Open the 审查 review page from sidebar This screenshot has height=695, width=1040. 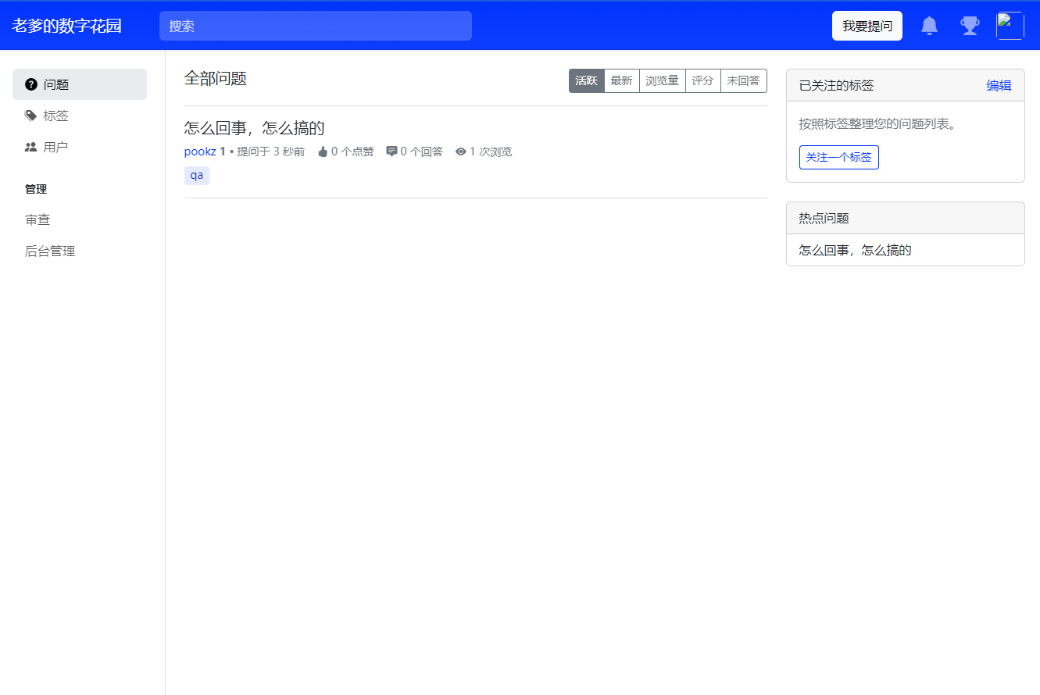coord(38,219)
